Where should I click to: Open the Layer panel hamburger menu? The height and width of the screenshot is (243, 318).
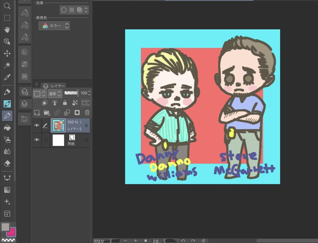(37, 84)
